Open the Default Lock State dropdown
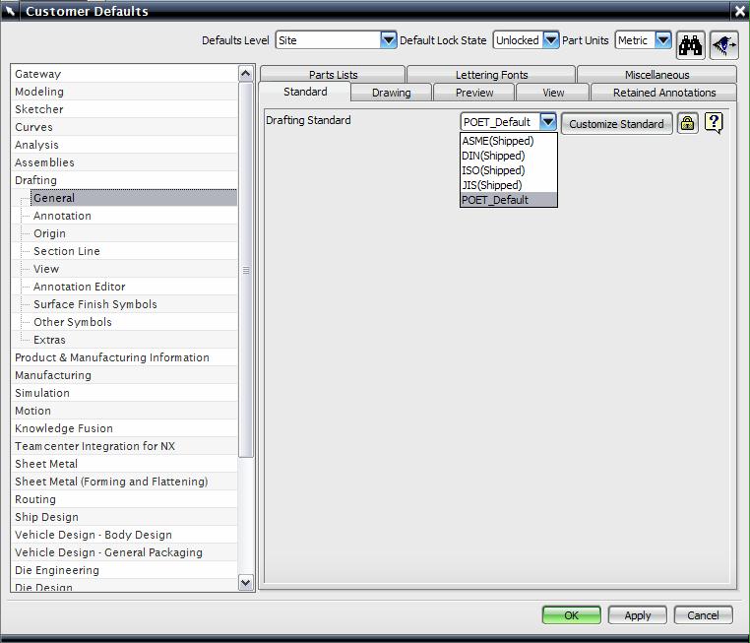 coord(551,40)
